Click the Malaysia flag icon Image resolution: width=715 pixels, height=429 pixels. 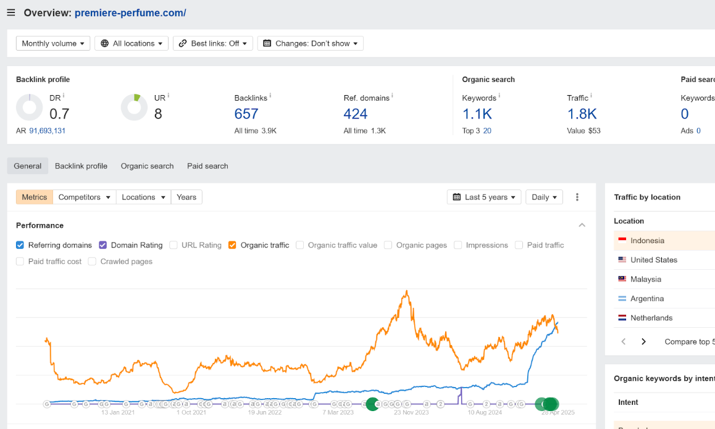point(622,279)
